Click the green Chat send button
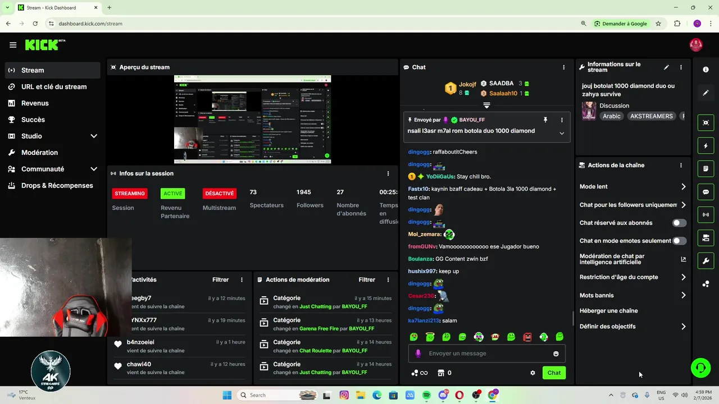The width and height of the screenshot is (719, 404). 554,373
